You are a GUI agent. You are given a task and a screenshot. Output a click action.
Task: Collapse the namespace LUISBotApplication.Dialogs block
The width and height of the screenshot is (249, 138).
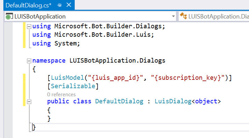coord(29,61)
